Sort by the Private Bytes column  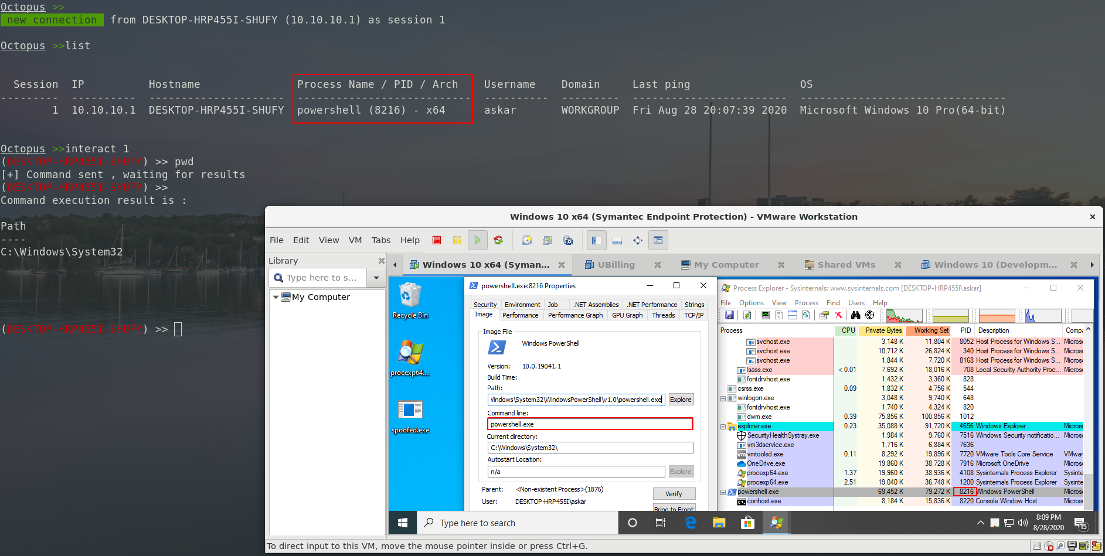881,330
